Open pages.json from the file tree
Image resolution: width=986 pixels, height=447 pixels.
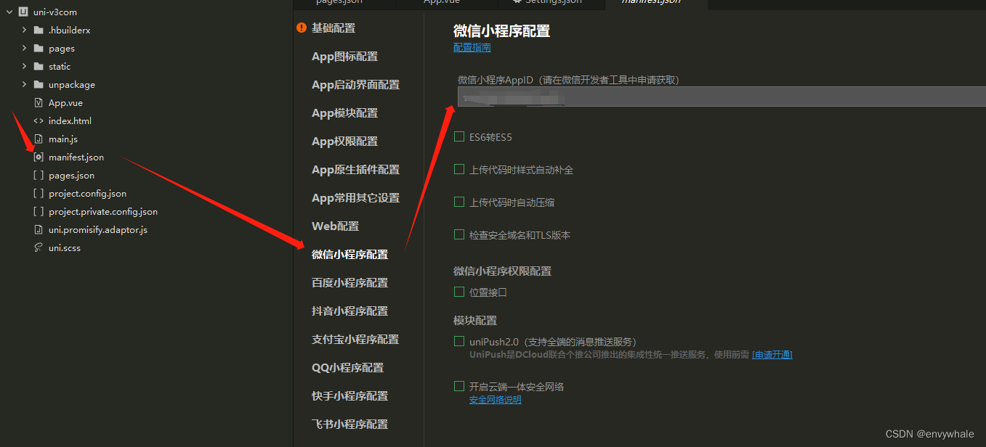(71, 176)
